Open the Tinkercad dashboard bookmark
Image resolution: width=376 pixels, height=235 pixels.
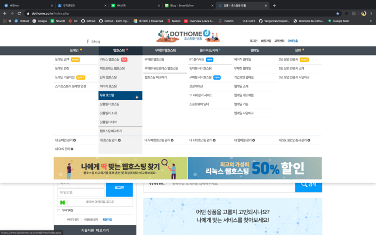click(148, 21)
